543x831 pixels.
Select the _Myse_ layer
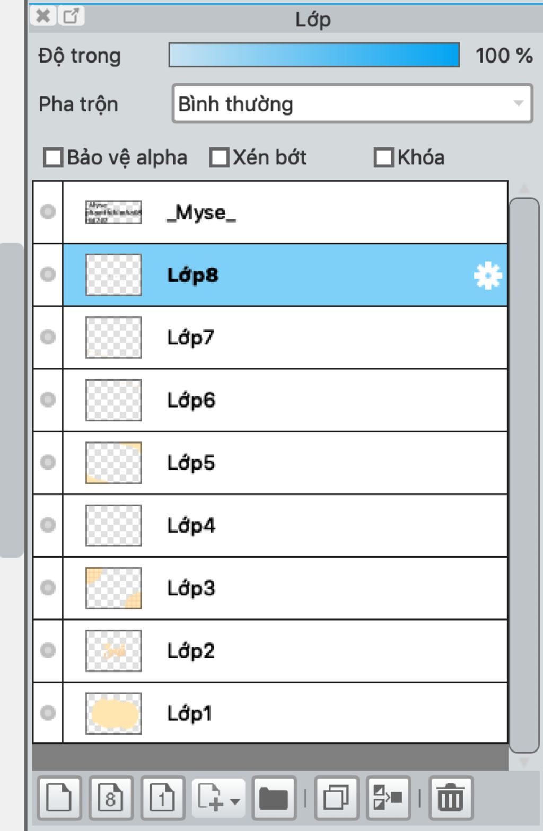pyautogui.click(x=285, y=213)
